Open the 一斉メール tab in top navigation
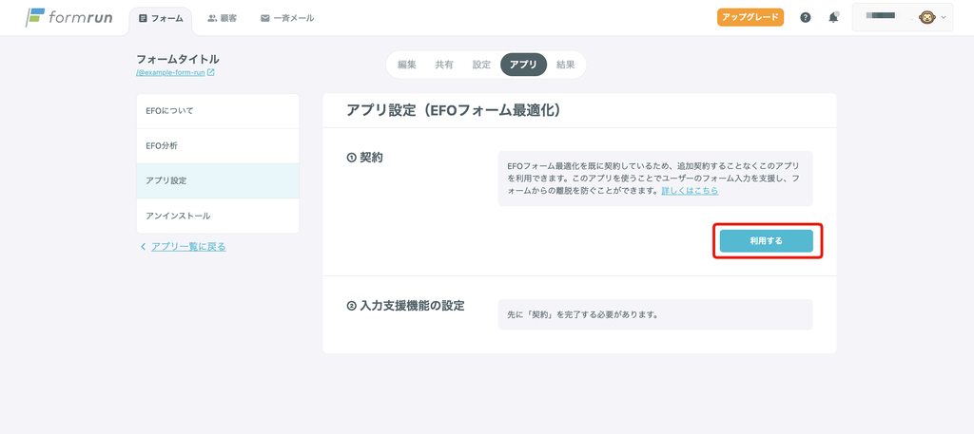The height and width of the screenshot is (434, 974). (x=287, y=18)
